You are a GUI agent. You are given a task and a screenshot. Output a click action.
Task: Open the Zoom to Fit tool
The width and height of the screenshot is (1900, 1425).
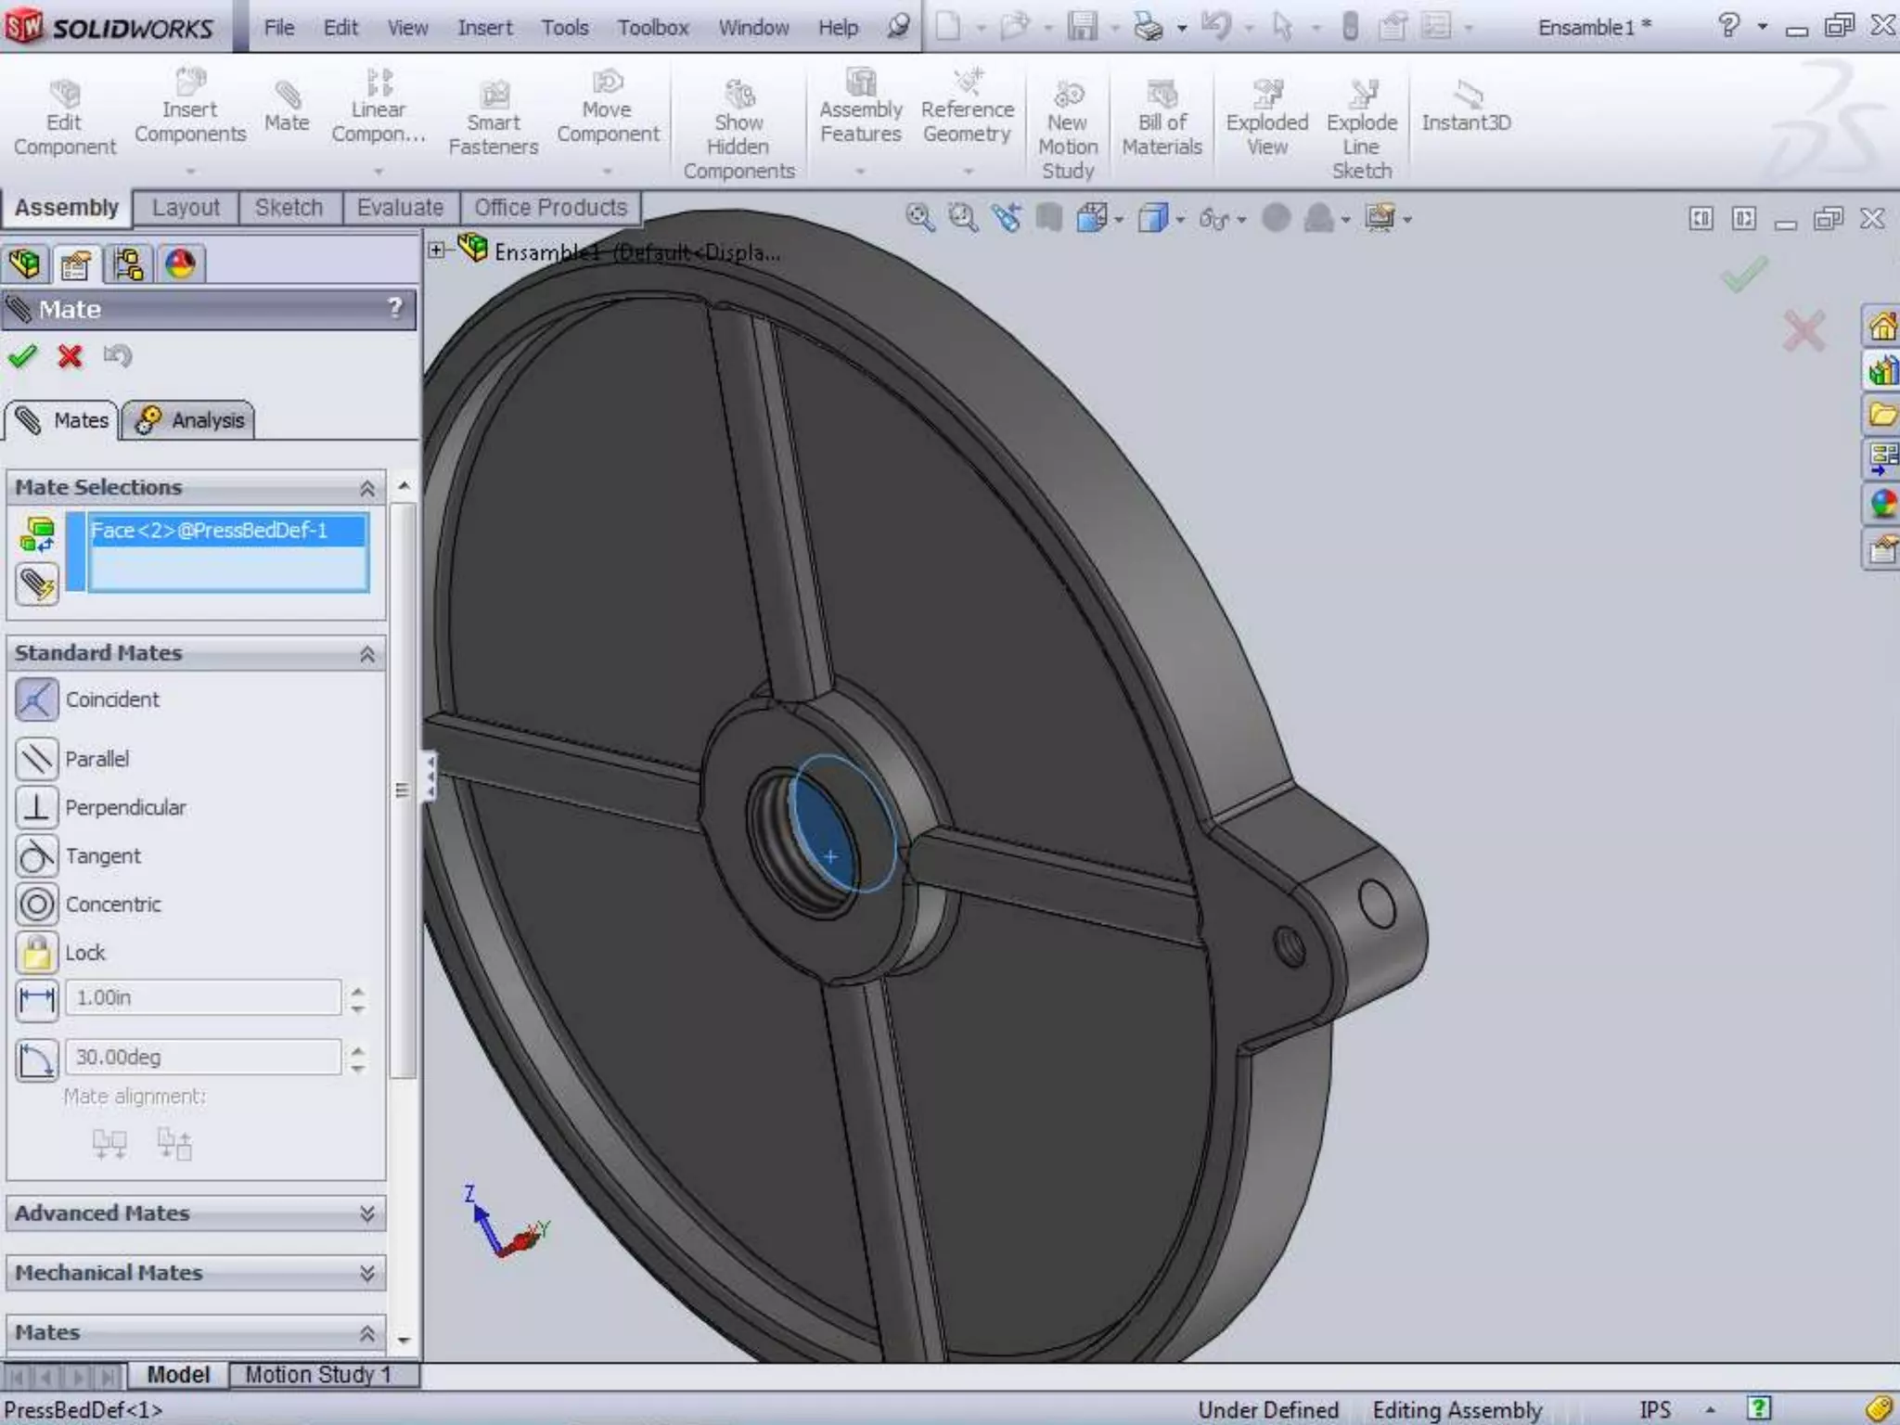[919, 218]
